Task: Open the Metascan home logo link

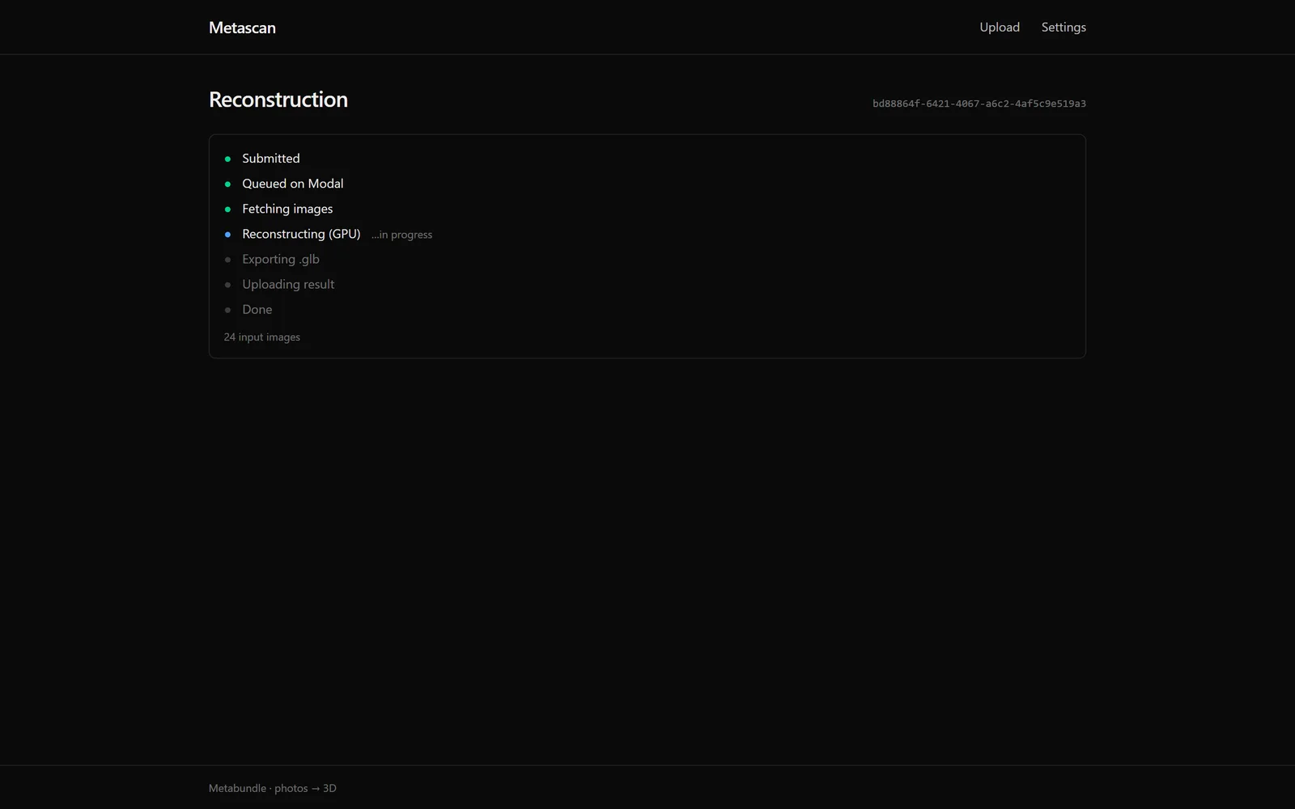Action: coord(242,28)
